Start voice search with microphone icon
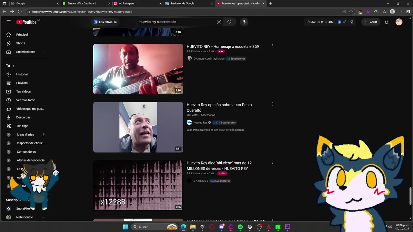The height and width of the screenshot is (232, 413). [244, 22]
